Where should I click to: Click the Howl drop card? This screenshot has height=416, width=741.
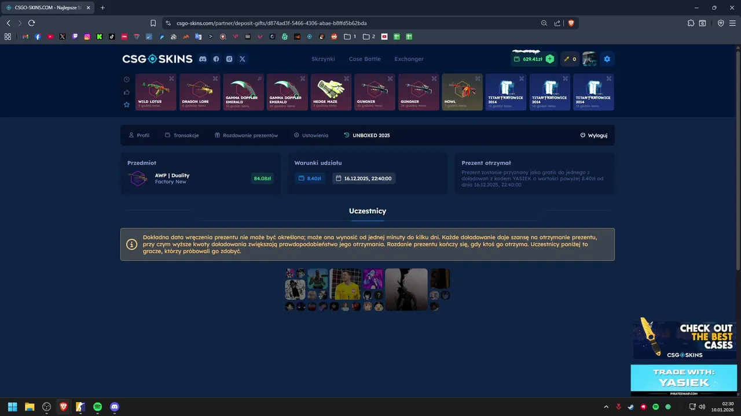point(462,92)
